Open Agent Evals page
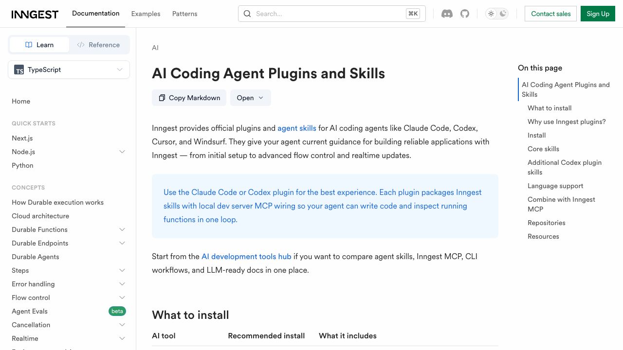Screen dimensions: 623x350 pyautogui.click(x=30, y=311)
